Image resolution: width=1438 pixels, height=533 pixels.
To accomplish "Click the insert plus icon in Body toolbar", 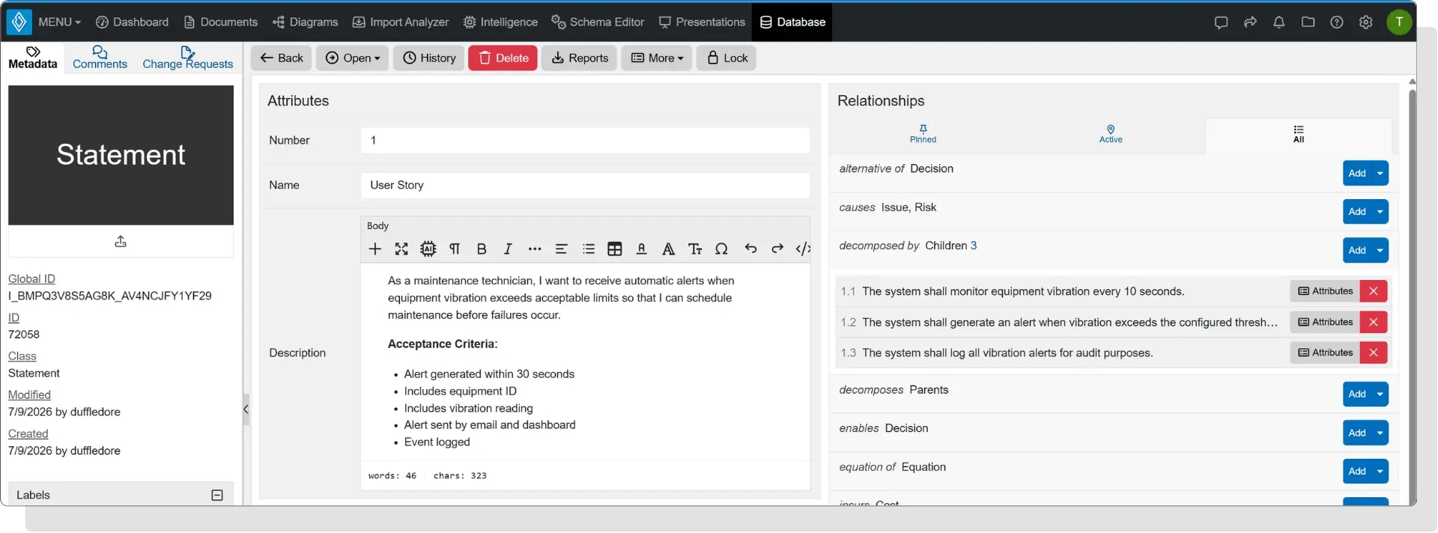I will (375, 249).
